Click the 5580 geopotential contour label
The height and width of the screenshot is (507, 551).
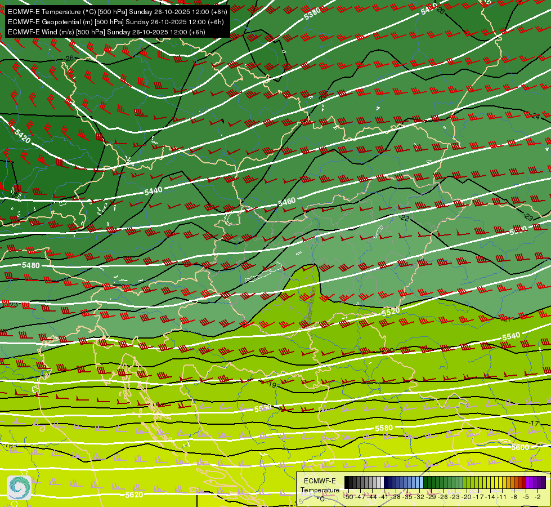coord(384,428)
